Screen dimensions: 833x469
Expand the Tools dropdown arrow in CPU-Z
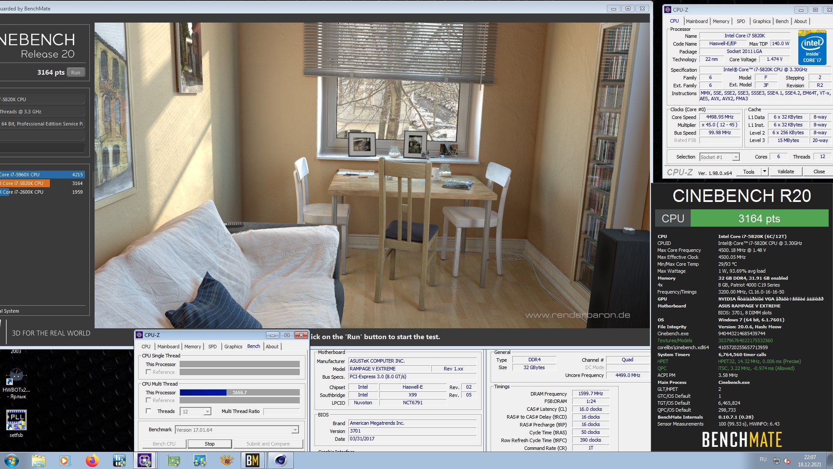764,172
